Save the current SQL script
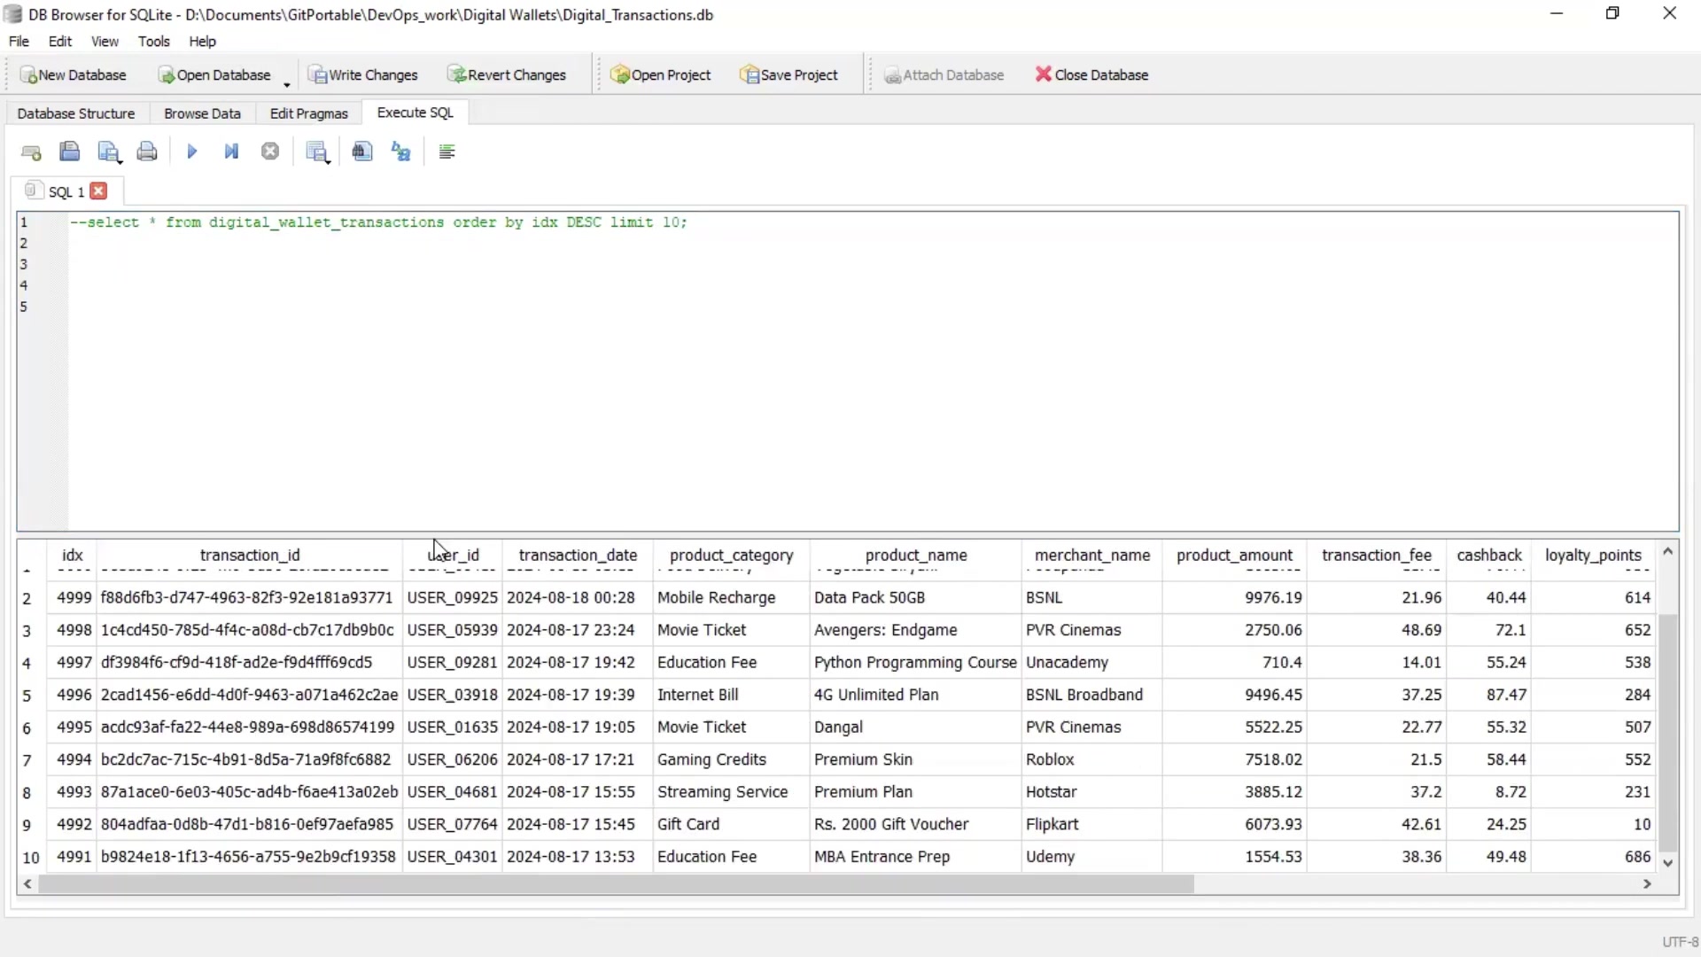1701x957 pixels. tap(106, 151)
